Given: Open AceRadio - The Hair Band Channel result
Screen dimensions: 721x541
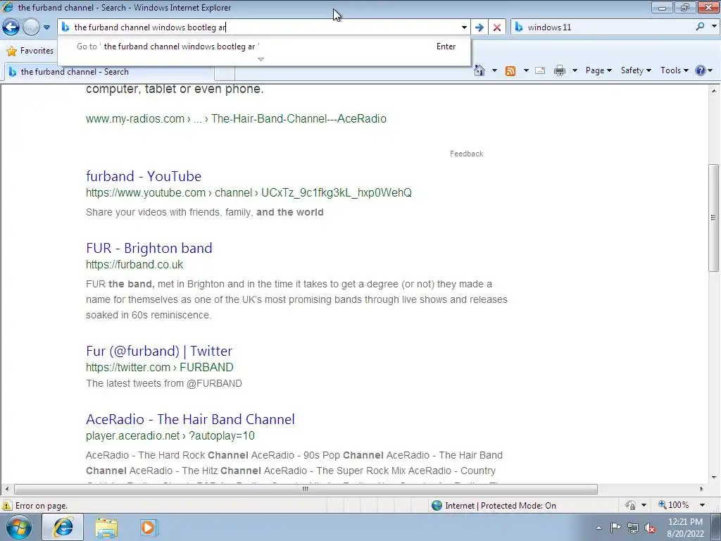Looking at the screenshot, I should tap(190, 419).
